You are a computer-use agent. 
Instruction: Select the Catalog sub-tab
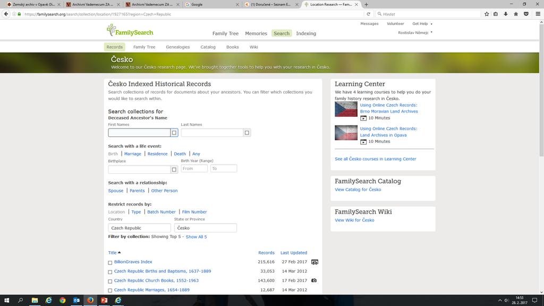(208, 47)
